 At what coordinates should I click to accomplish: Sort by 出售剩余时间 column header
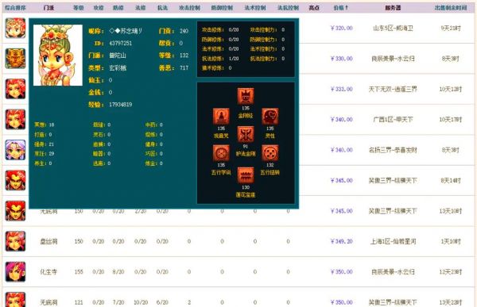tap(451, 8)
